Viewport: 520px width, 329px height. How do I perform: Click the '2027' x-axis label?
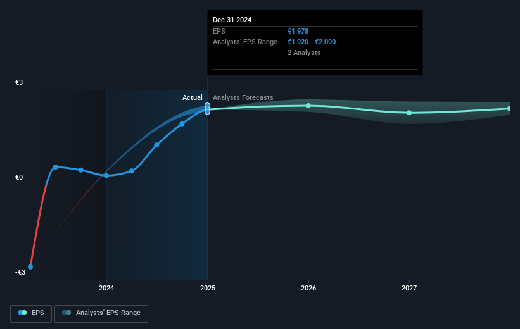(409, 288)
